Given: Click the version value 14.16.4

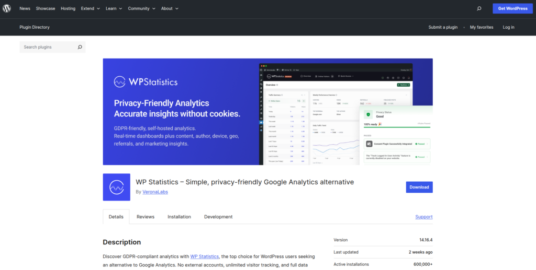Looking at the screenshot, I should pyautogui.click(x=426, y=240).
